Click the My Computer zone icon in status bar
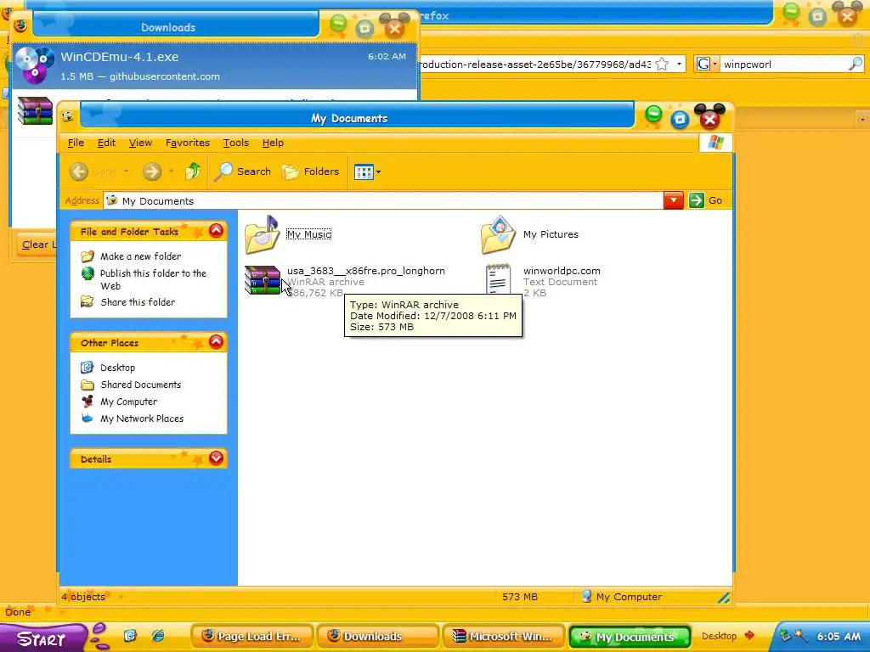Screen dimensions: 870x652 [586, 597]
